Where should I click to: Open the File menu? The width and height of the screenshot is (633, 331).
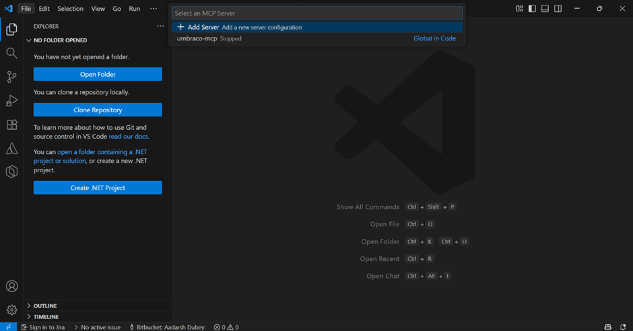[x=26, y=9]
